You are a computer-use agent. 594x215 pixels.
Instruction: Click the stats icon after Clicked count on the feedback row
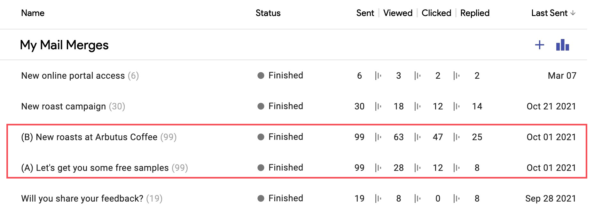tap(457, 198)
